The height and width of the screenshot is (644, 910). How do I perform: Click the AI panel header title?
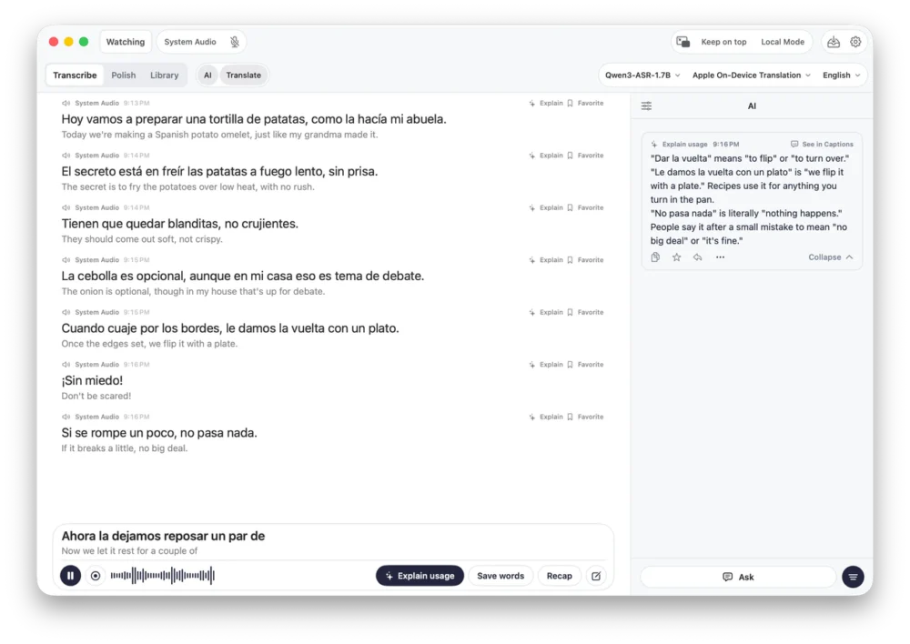point(752,106)
